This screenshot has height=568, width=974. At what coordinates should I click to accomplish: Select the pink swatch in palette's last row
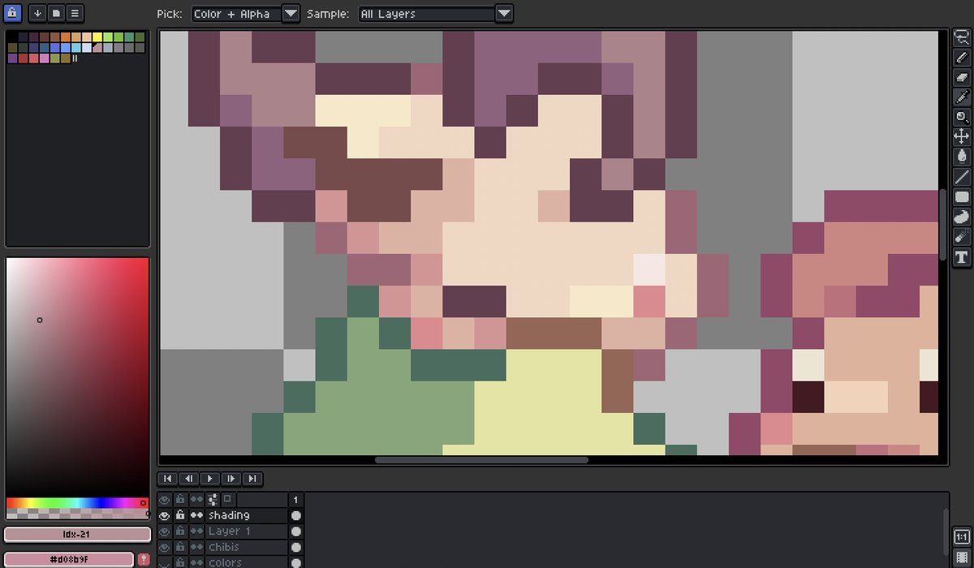click(45, 58)
